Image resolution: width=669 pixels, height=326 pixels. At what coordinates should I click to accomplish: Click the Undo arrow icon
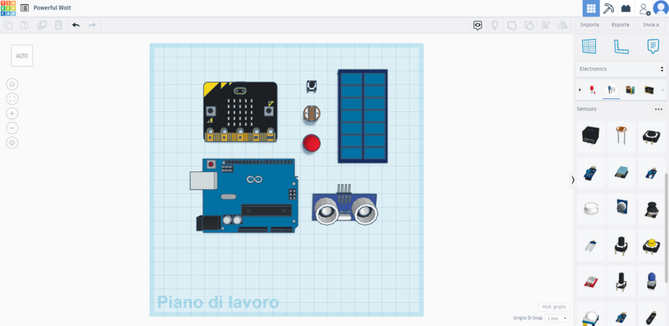[x=76, y=25]
